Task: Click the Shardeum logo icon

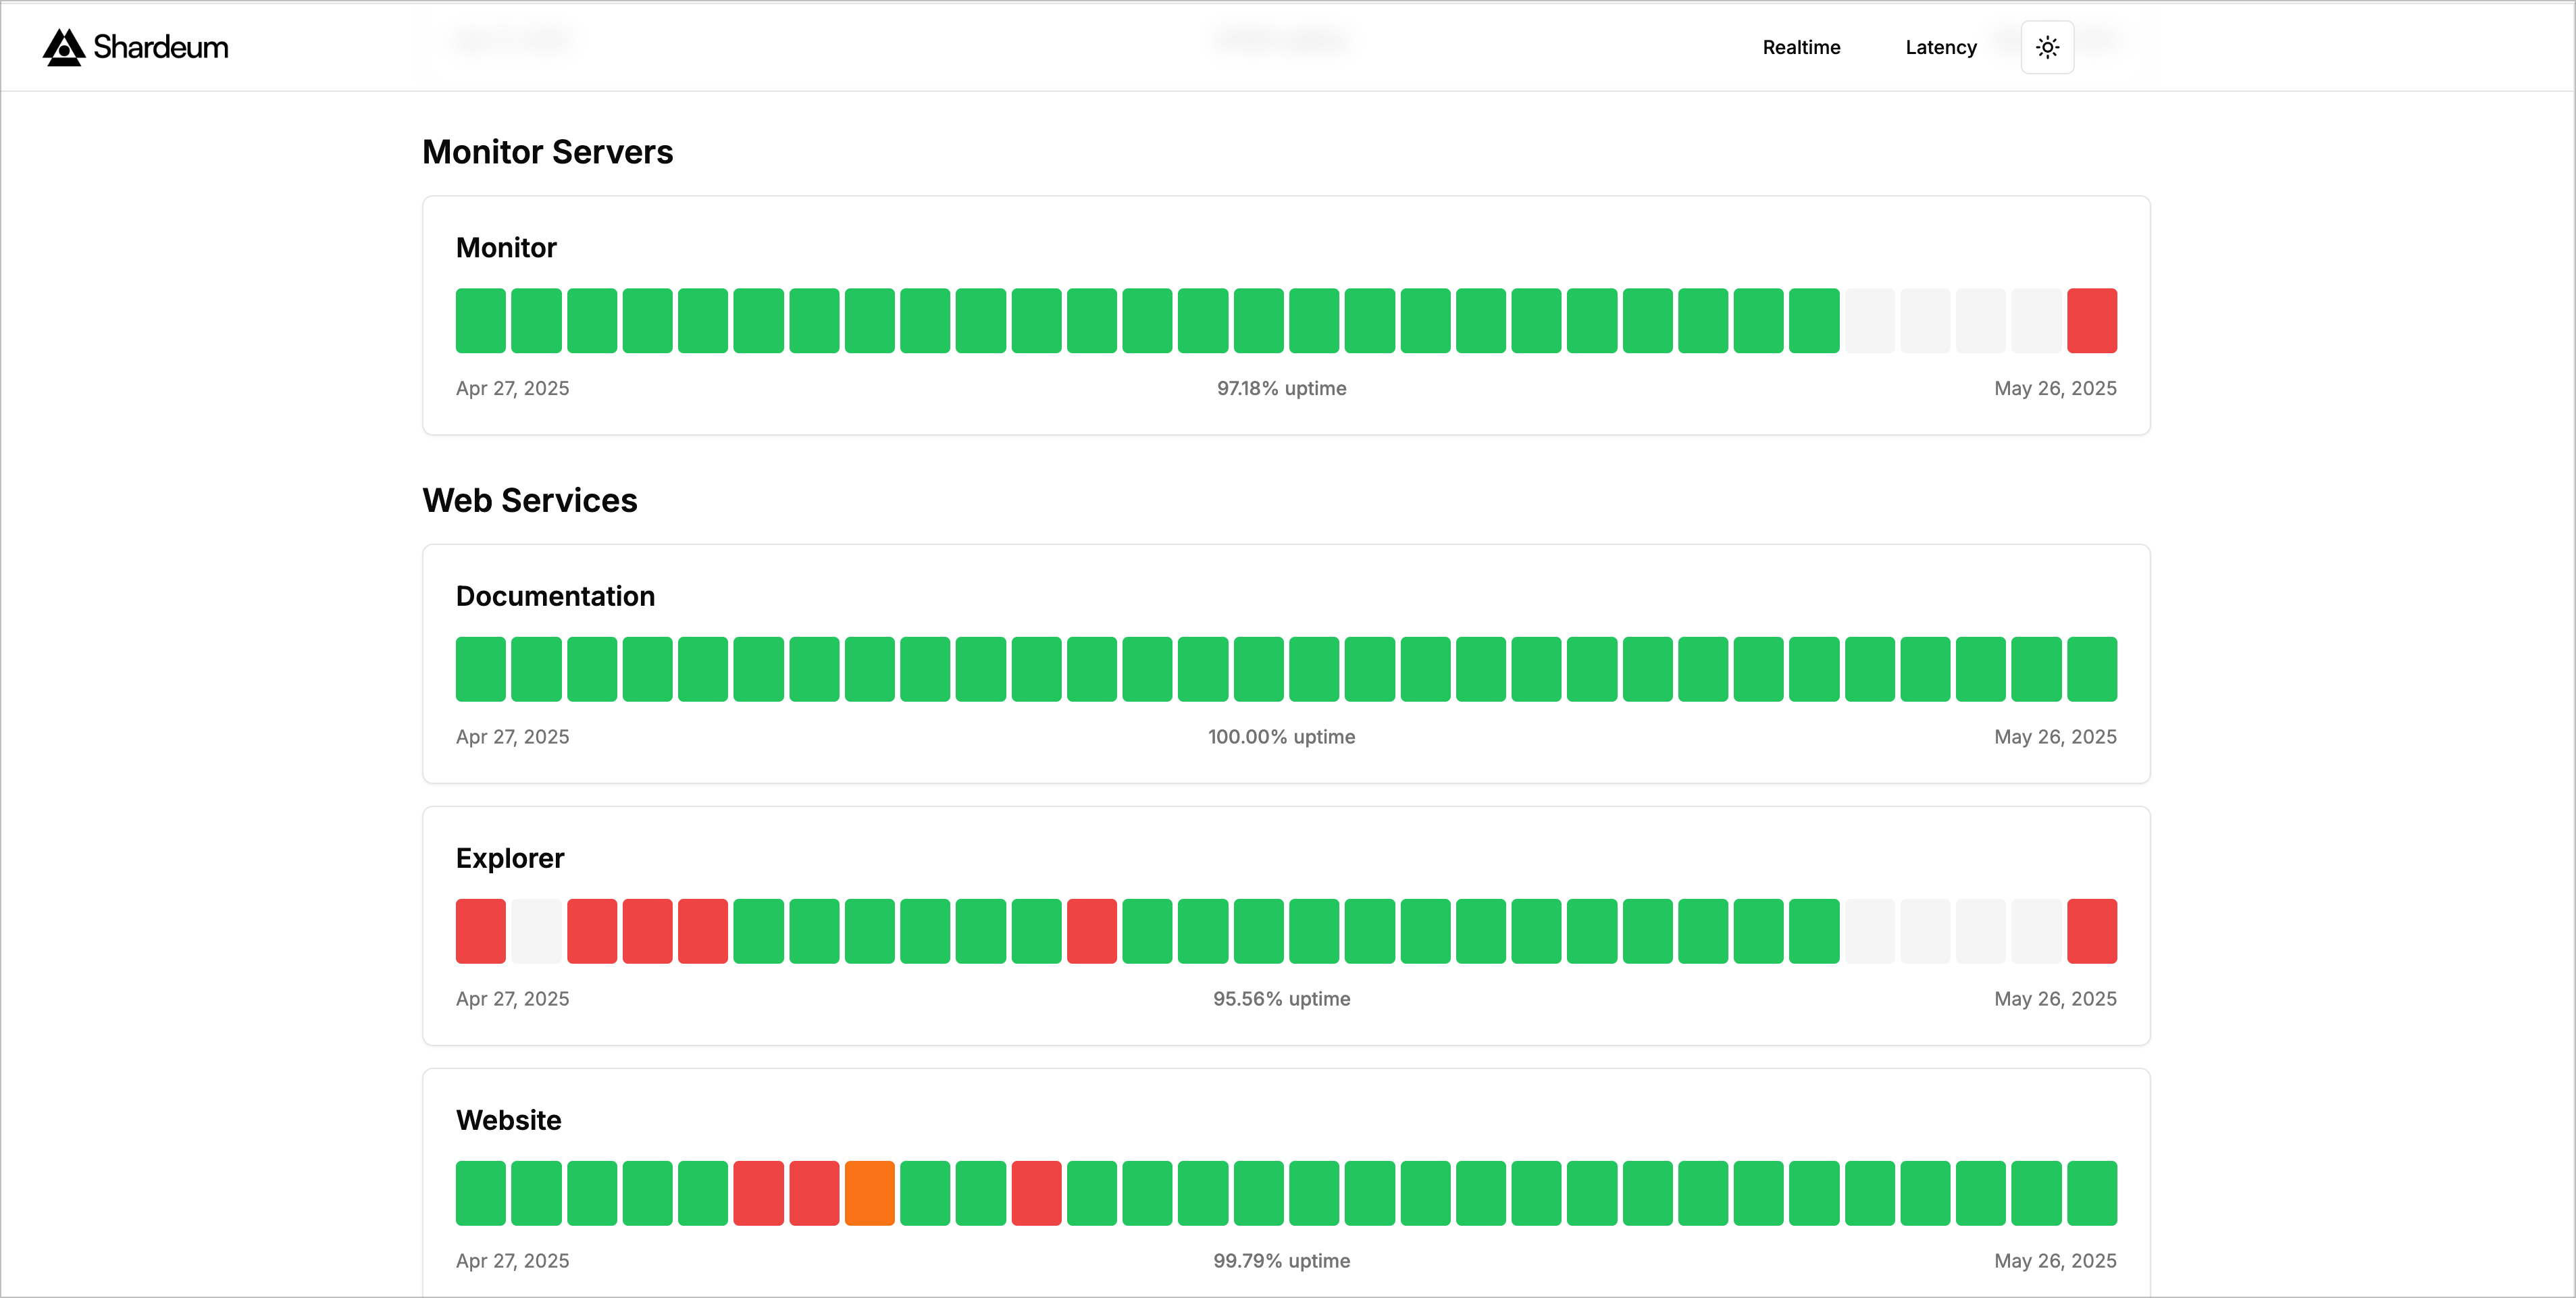Action: point(63,47)
